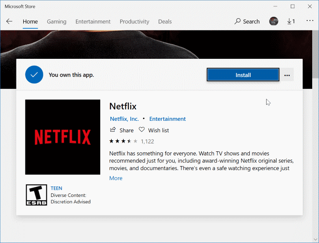Click the Netflix app title
The height and width of the screenshot is (243, 319).
123,106
